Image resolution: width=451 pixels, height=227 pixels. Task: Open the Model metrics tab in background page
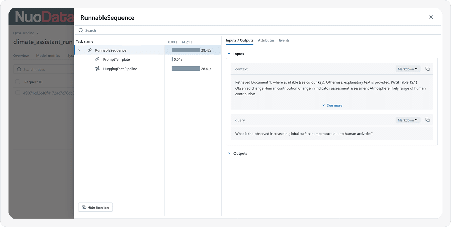tap(48, 56)
